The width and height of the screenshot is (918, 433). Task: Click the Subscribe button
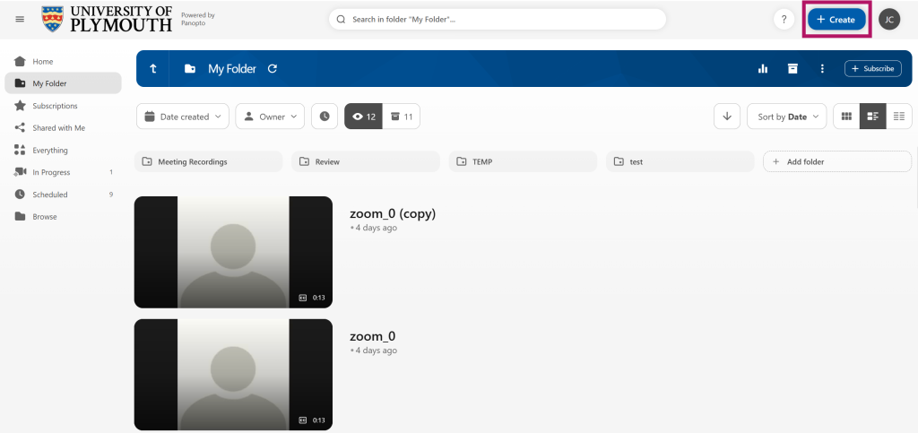872,68
